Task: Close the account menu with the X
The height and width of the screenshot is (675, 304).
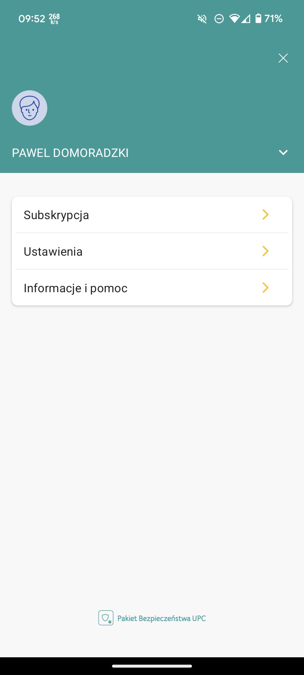Action: tap(283, 58)
